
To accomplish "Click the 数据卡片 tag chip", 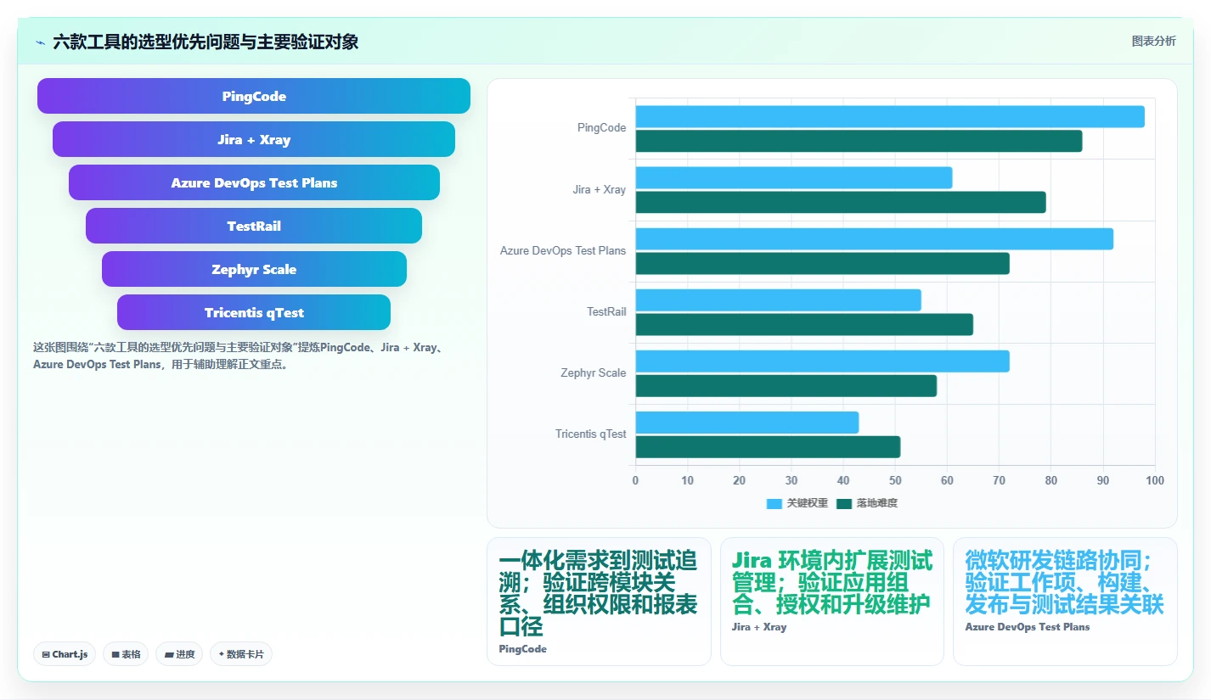I will pos(241,654).
